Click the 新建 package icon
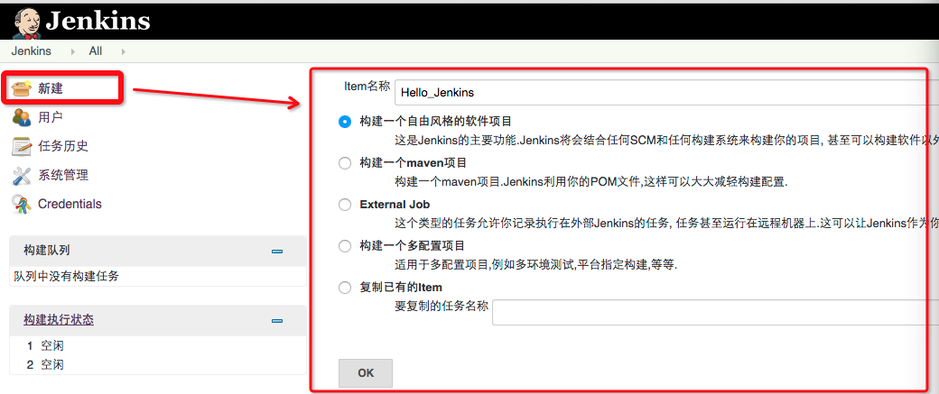Viewport: 939px width, 394px height. click(x=22, y=88)
